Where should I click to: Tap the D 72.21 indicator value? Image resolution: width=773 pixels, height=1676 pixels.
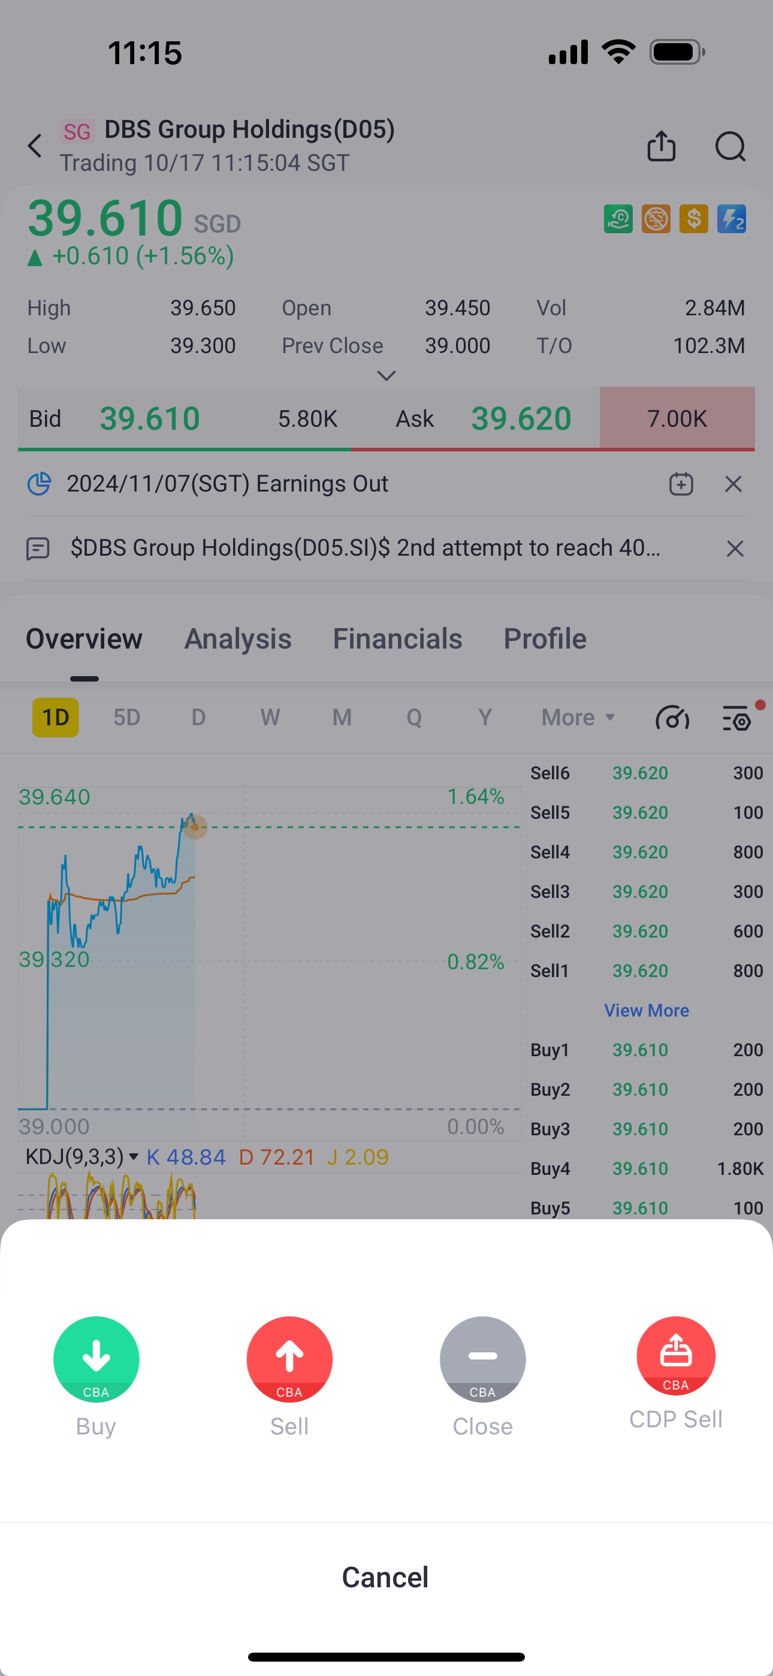(276, 1157)
